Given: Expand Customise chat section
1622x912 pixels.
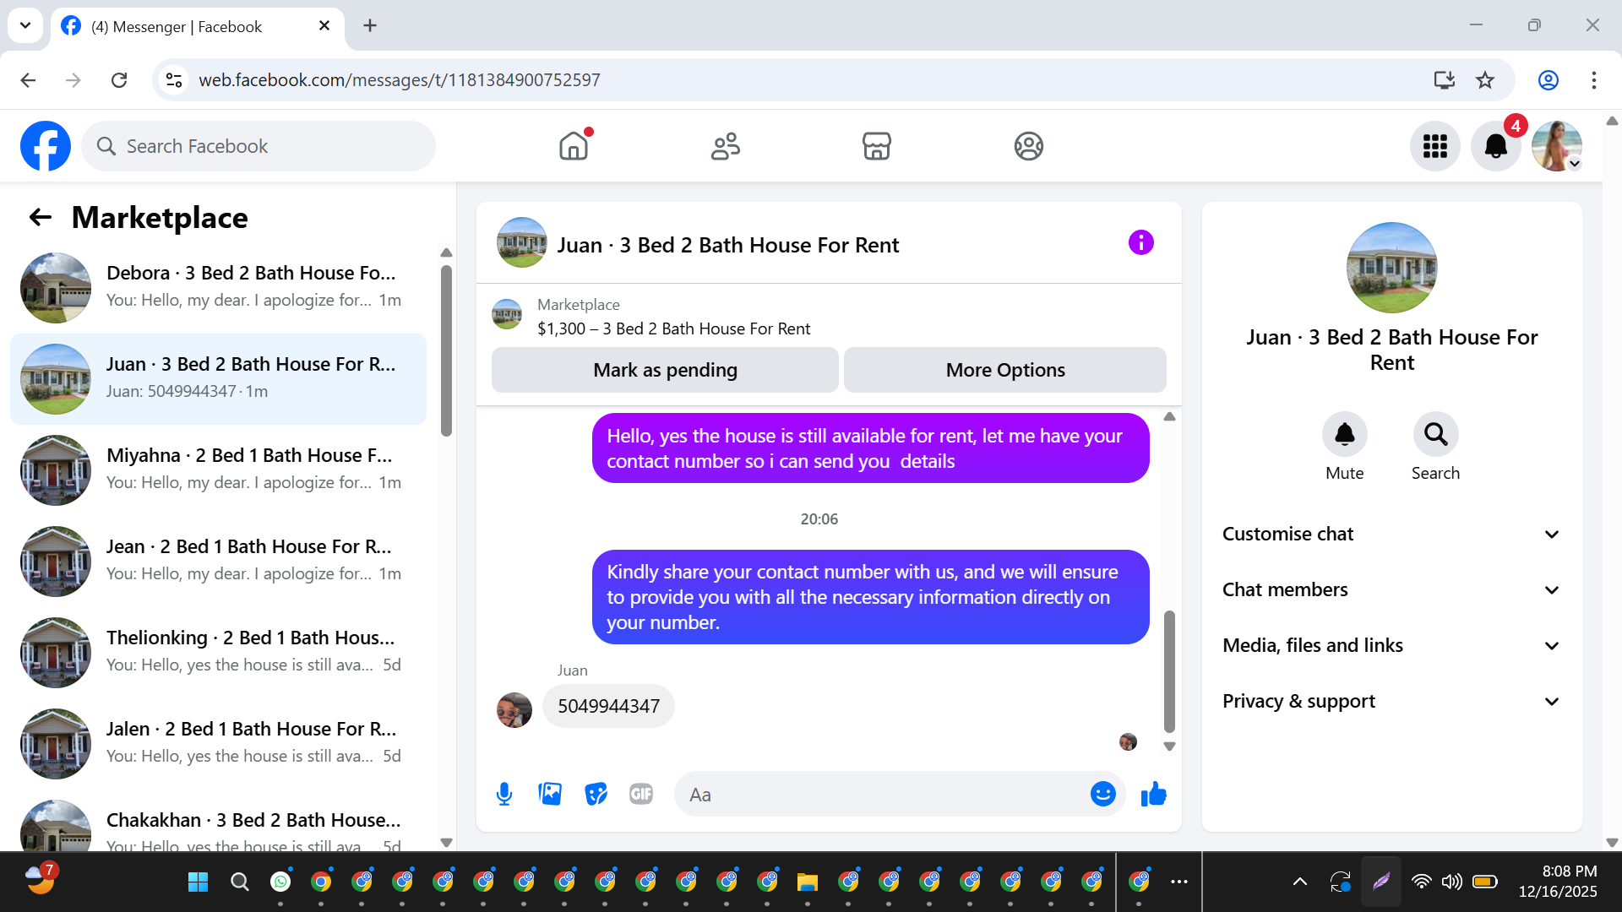Looking at the screenshot, I should (x=1392, y=535).
